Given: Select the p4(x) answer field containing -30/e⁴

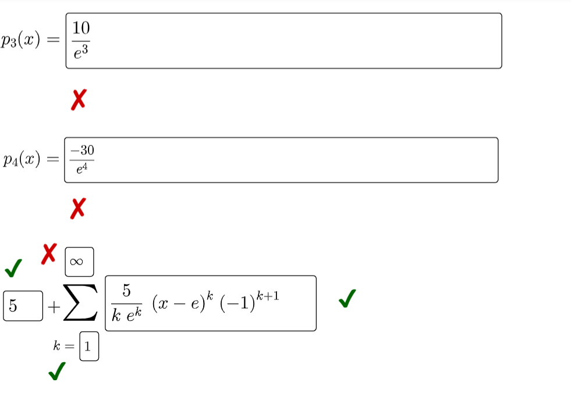Looking at the screenshot, I should pyautogui.click(x=282, y=160).
